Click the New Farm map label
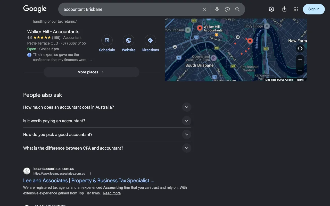Screen dimensions: 330x206 click(x=298, y=41)
